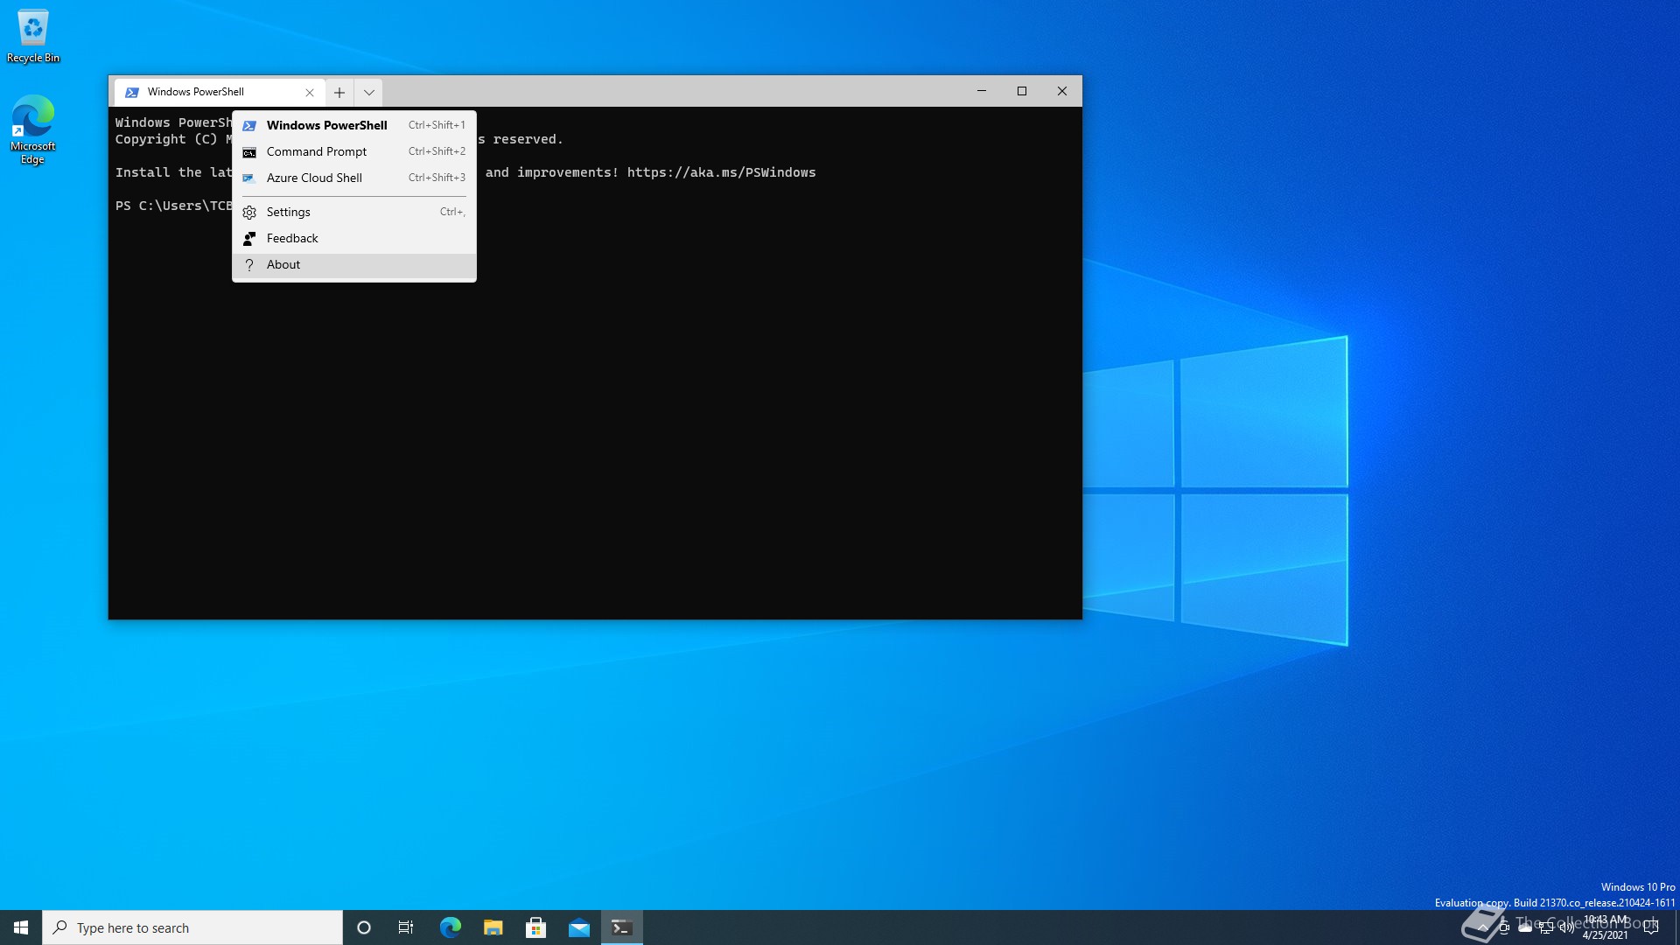Close the Windows PowerShell tab

point(310,92)
